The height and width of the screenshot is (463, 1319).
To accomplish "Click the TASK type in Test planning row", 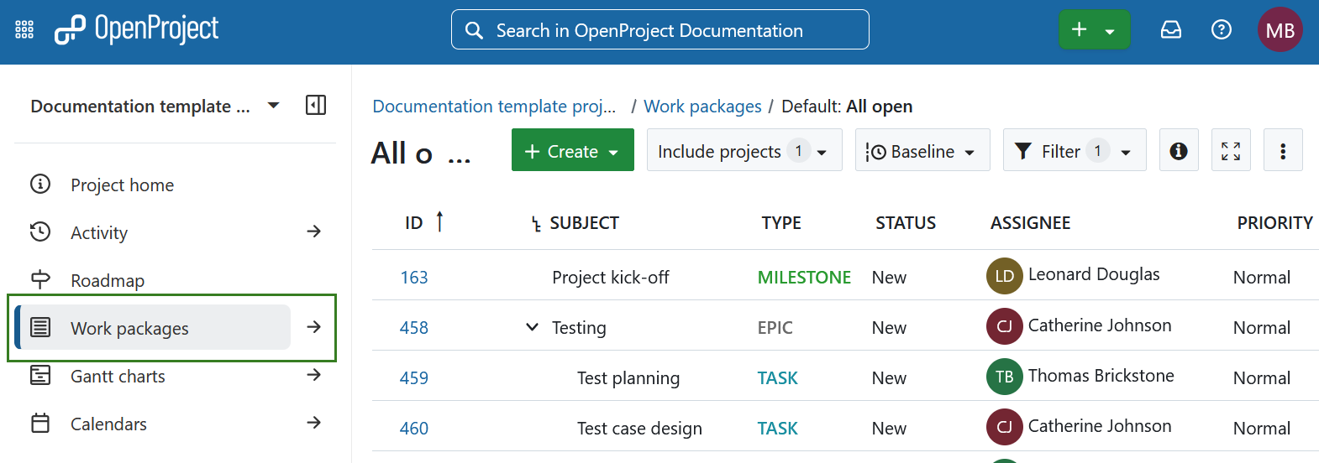I will [x=778, y=377].
